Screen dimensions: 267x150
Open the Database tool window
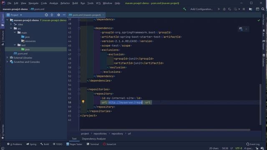point(264,60)
